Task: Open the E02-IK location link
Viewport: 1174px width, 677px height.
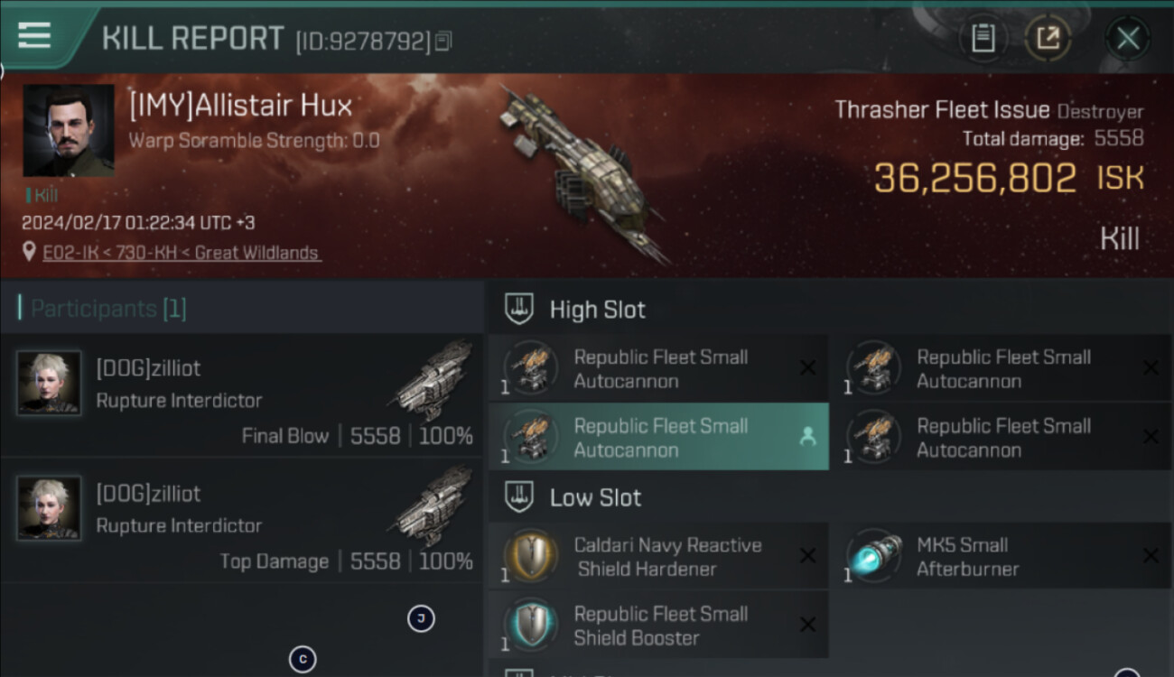Action: pos(181,253)
